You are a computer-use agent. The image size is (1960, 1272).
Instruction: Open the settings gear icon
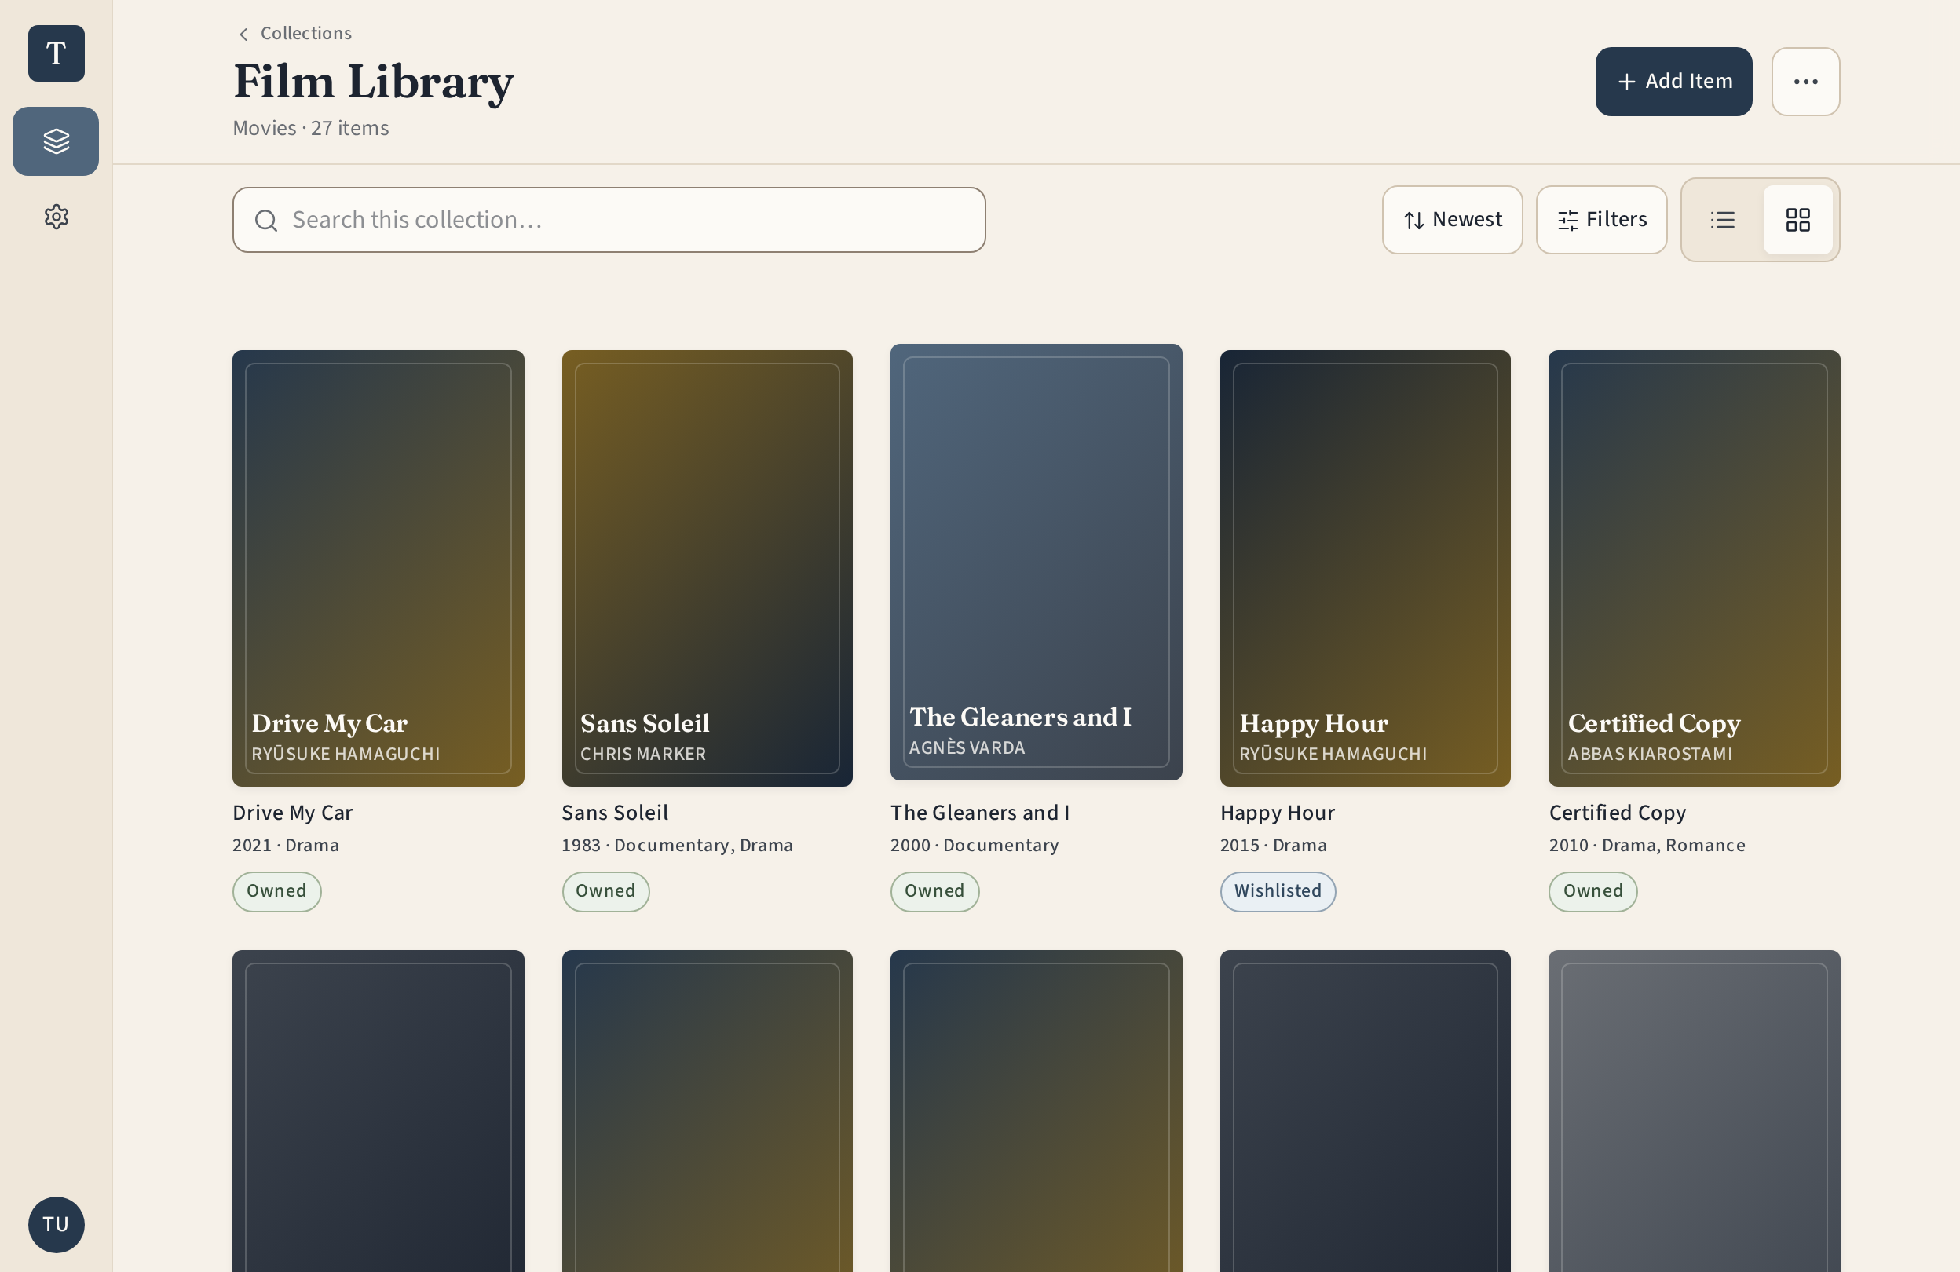point(56,217)
